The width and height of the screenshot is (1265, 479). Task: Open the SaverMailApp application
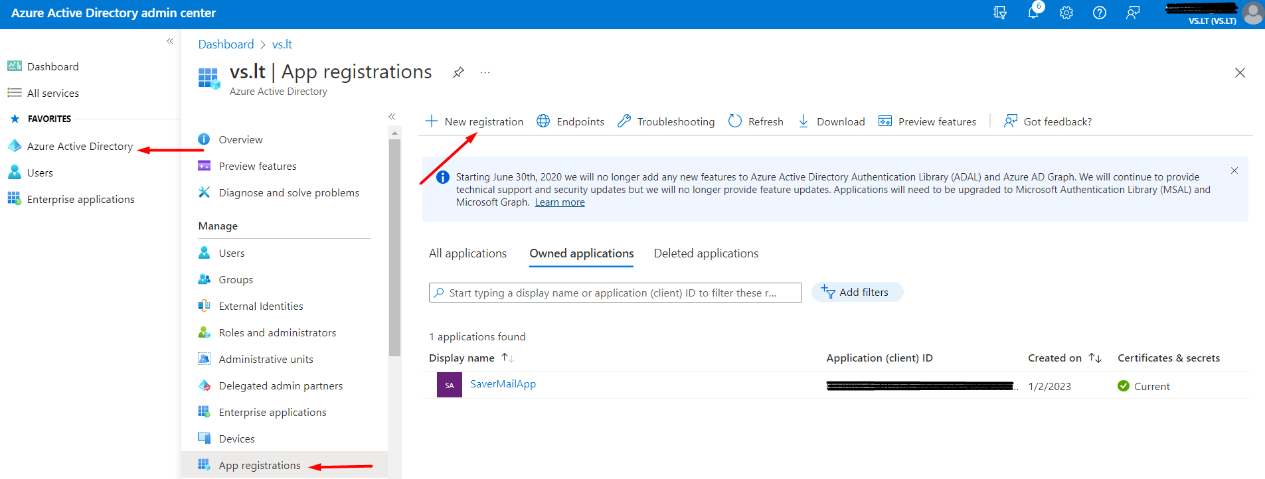point(503,383)
